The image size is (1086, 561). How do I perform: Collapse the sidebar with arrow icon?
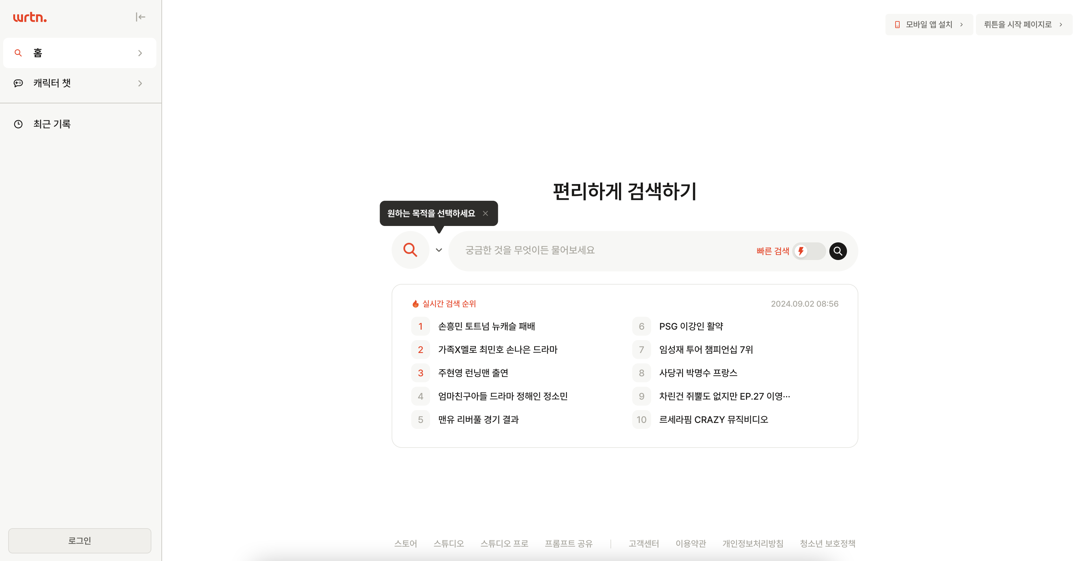pos(140,17)
